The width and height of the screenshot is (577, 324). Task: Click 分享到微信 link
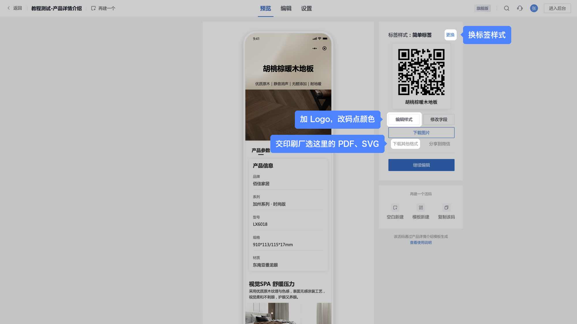[x=439, y=144]
